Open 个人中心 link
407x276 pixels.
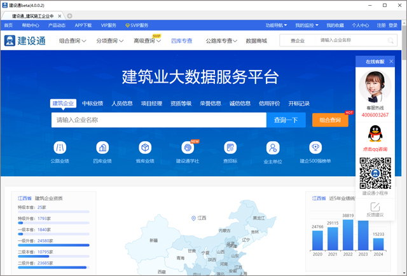(x=361, y=25)
